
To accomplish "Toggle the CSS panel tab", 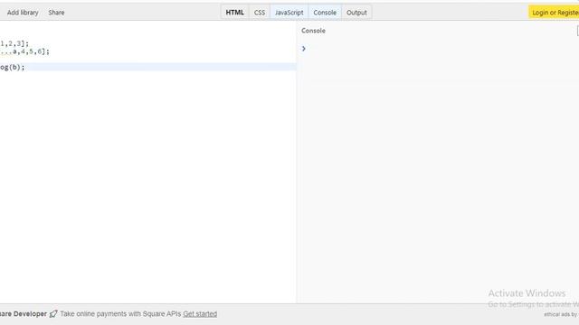I will tap(260, 12).
